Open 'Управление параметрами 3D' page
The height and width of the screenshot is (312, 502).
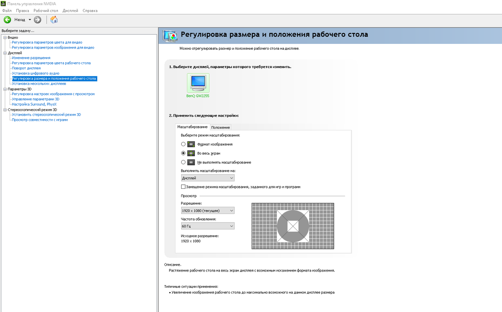[x=36, y=99]
